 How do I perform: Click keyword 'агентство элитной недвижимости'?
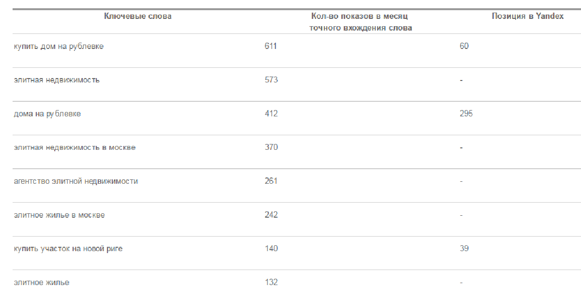76,181
